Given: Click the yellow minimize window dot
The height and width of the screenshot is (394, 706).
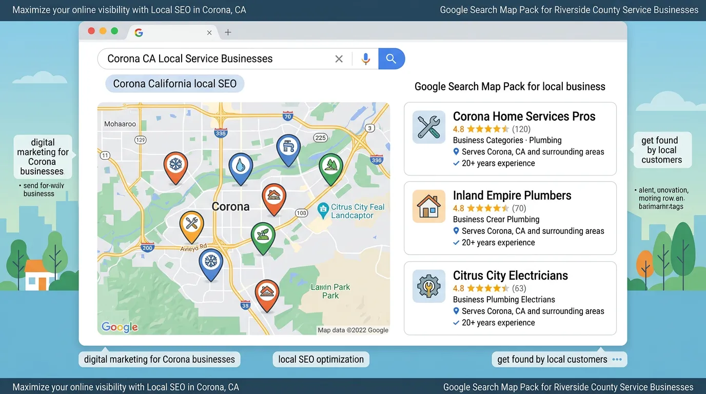Looking at the screenshot, I should pyautogui.click(x=103, y=31).
